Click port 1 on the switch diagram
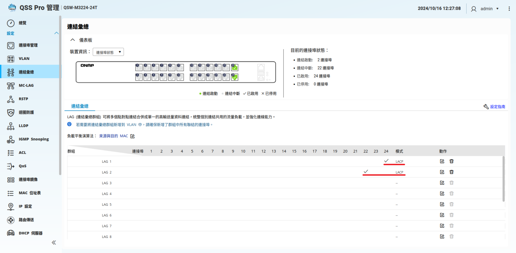The width and height of the screenshot is (516, 253). click(139, 67)
